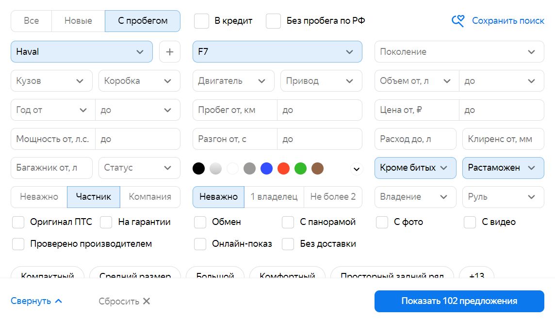555x319 pixels.
Task: Tick the Без пробега по РФ checkbox
Action: [273, 21]
